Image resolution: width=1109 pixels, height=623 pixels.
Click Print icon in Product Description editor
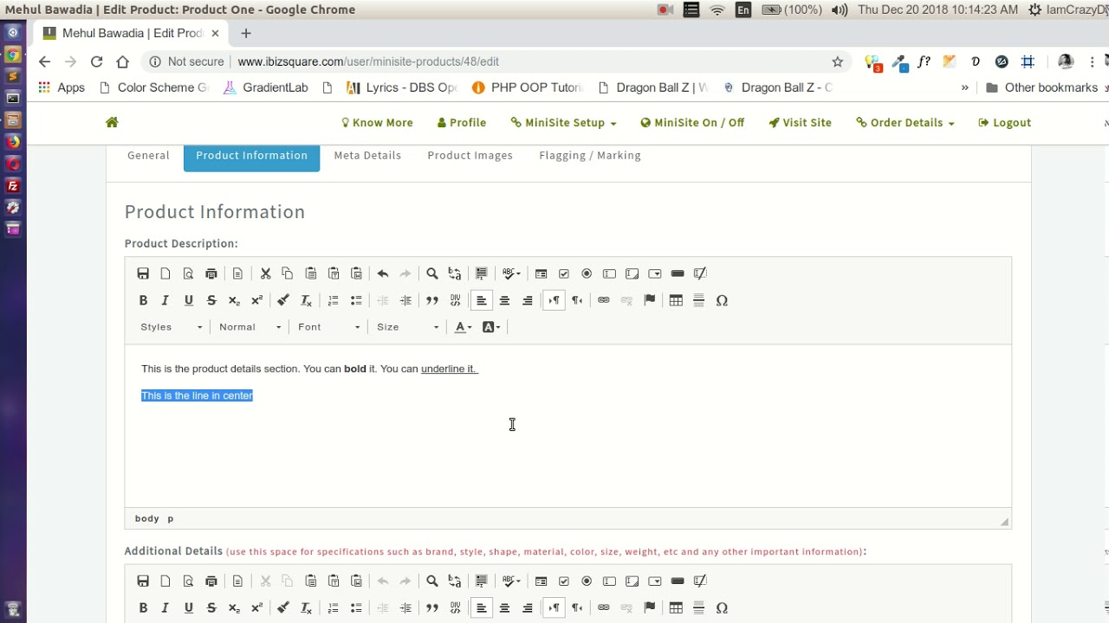(211, 273)
